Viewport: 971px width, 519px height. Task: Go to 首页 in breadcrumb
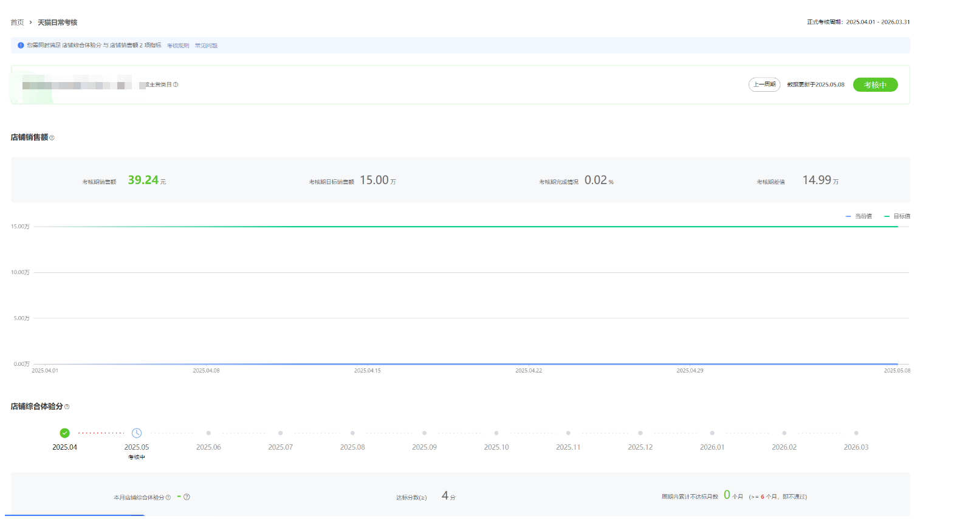[x=17, y=22]
